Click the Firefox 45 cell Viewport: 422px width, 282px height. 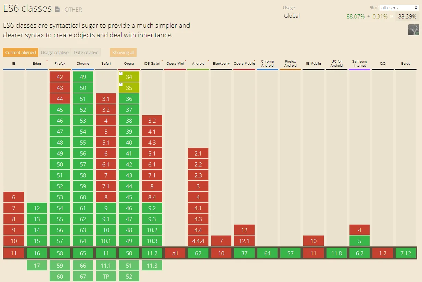click(60, 110)
